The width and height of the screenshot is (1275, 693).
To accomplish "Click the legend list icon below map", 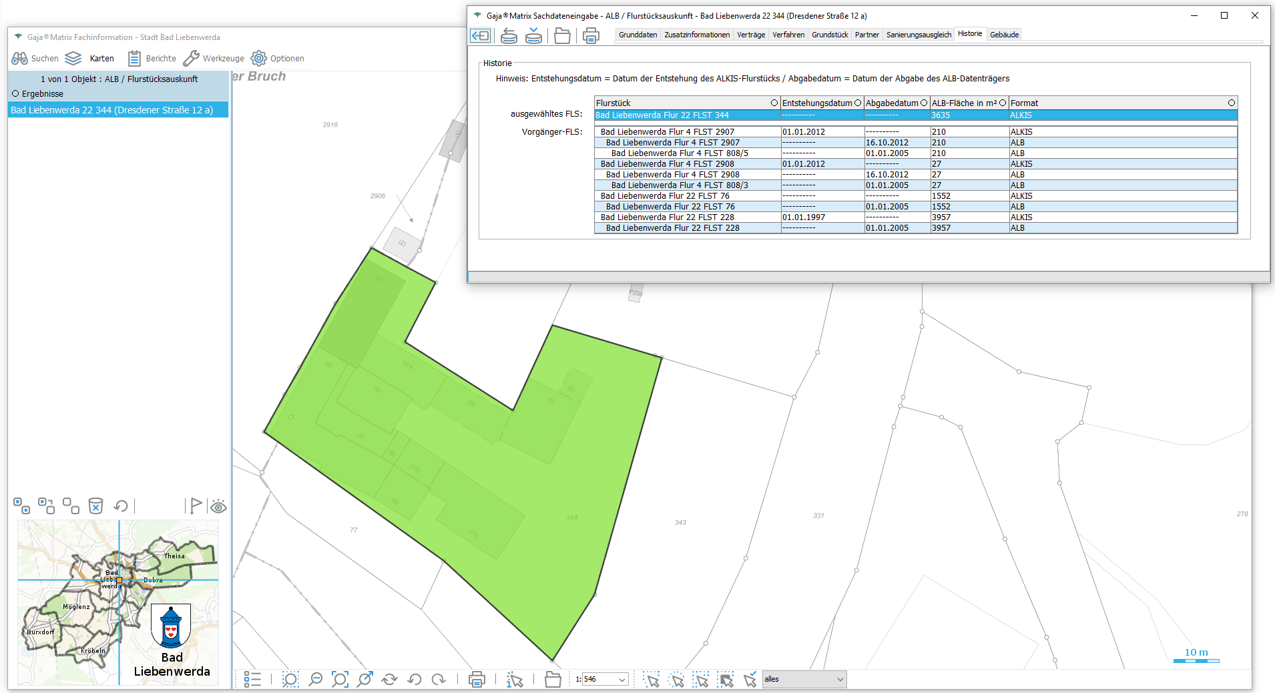I will point(252,679).
